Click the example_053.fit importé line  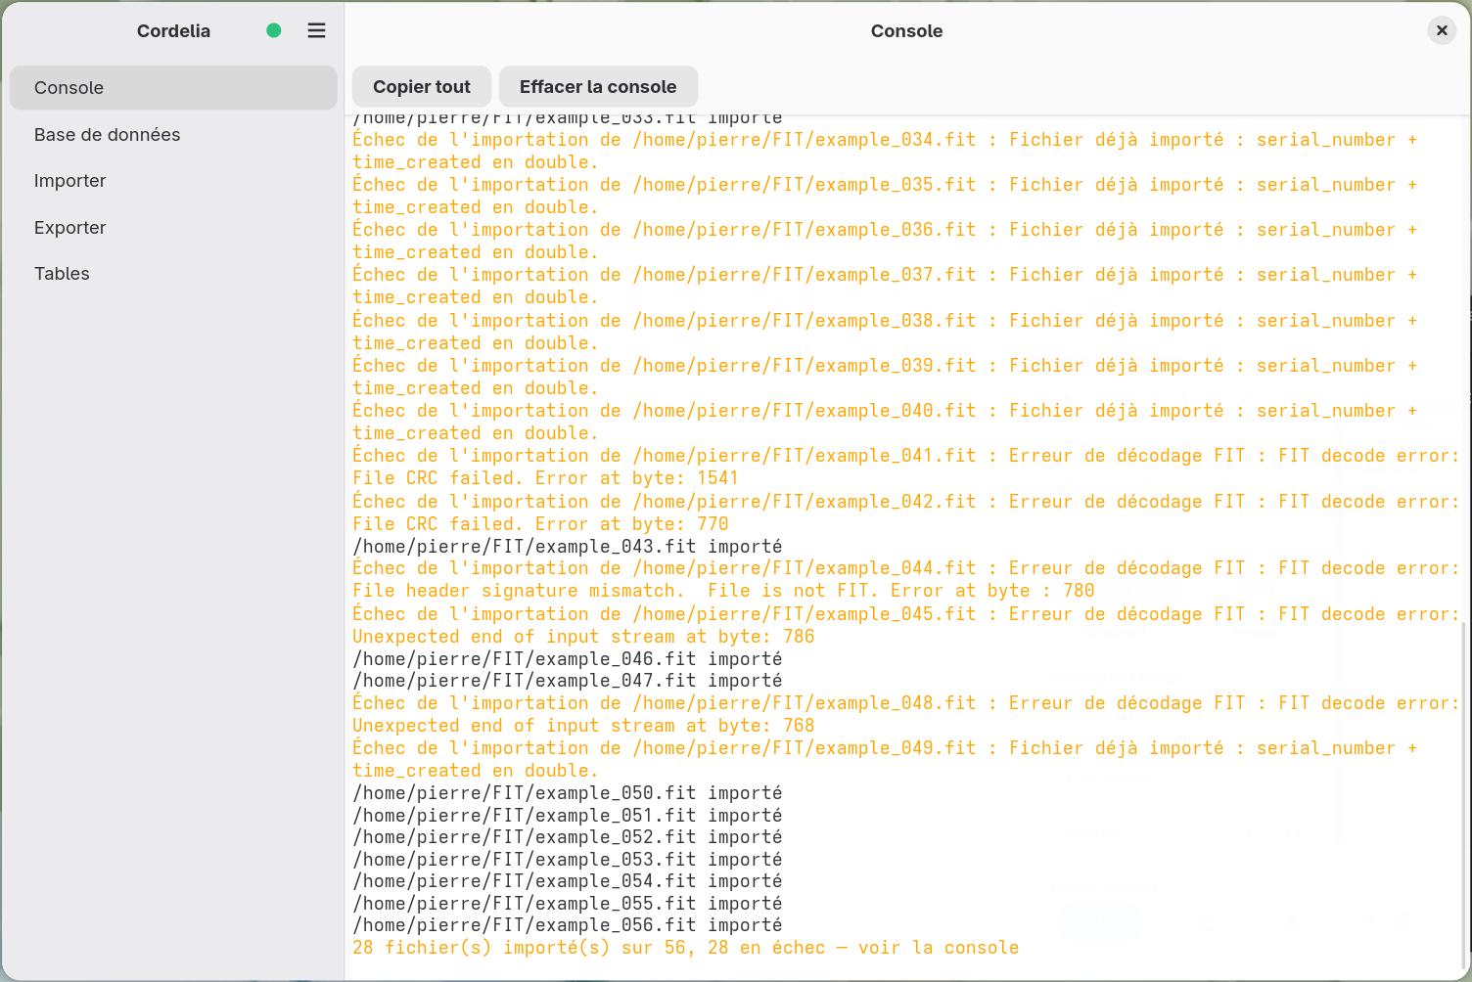pyautogui.click(x=568, y=860)
